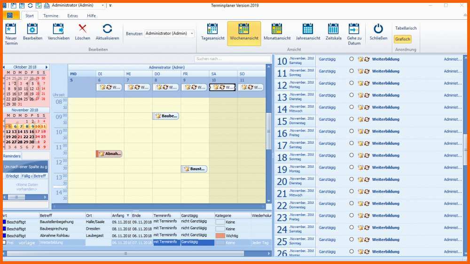
Task: Click recurrence icon in 20 November row
Action: point(367,179)
